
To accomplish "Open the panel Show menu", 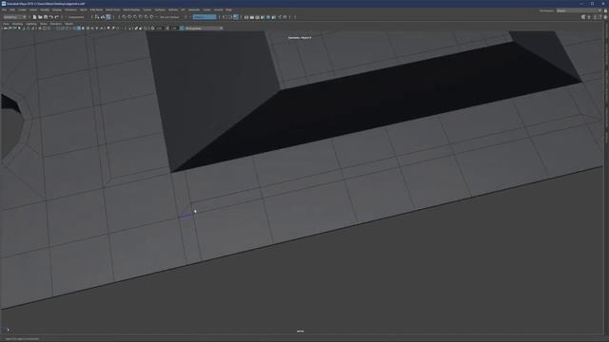I will [x=44, y=24].
